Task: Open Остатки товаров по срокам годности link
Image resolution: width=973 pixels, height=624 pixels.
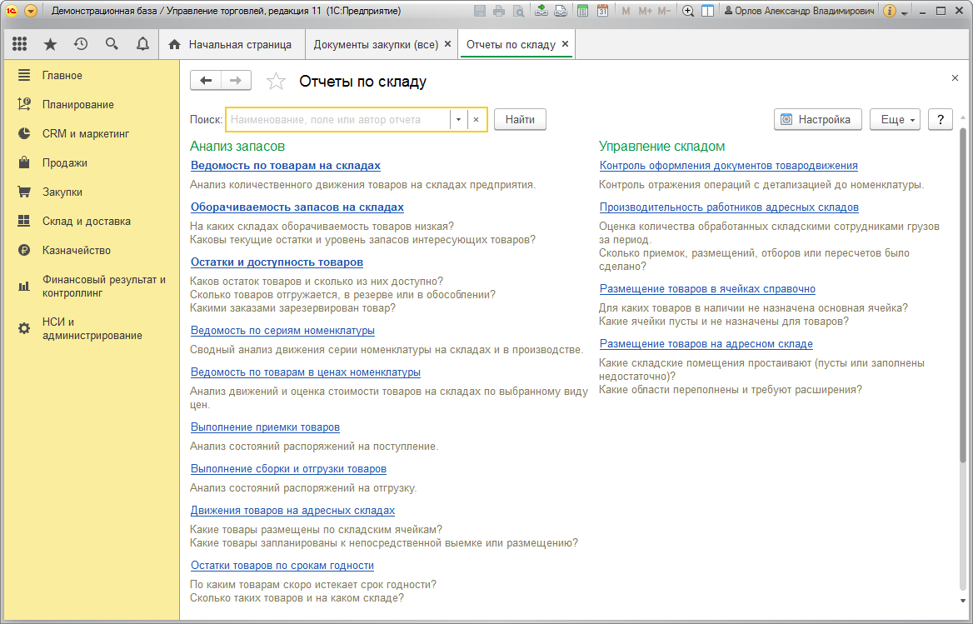Action: tap(282, 566)
